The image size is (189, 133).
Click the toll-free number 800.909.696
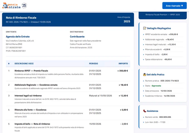[x=165, y=117]
